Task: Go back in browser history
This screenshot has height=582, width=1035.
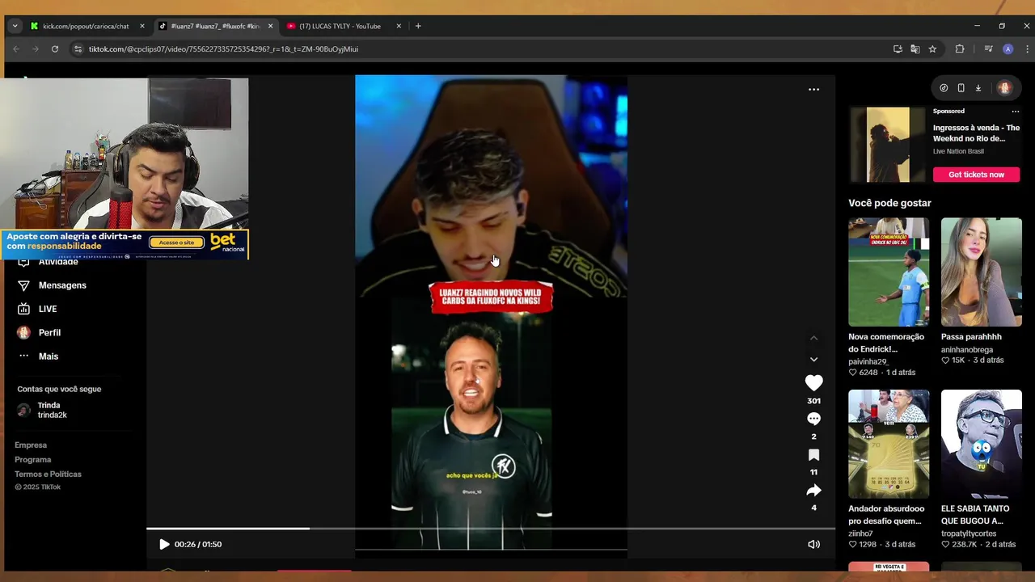Action: (x=16, y=48)
